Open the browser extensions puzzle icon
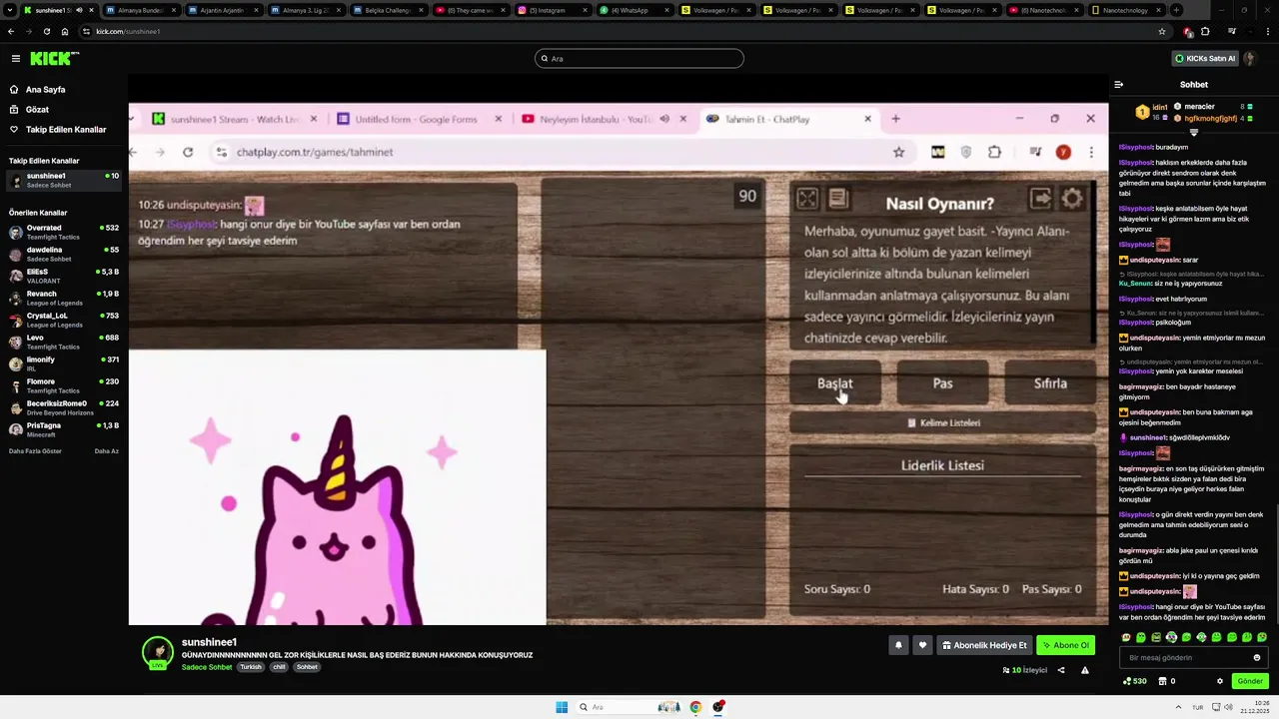Viewport: 1279px width, 719px height. 1205,31
